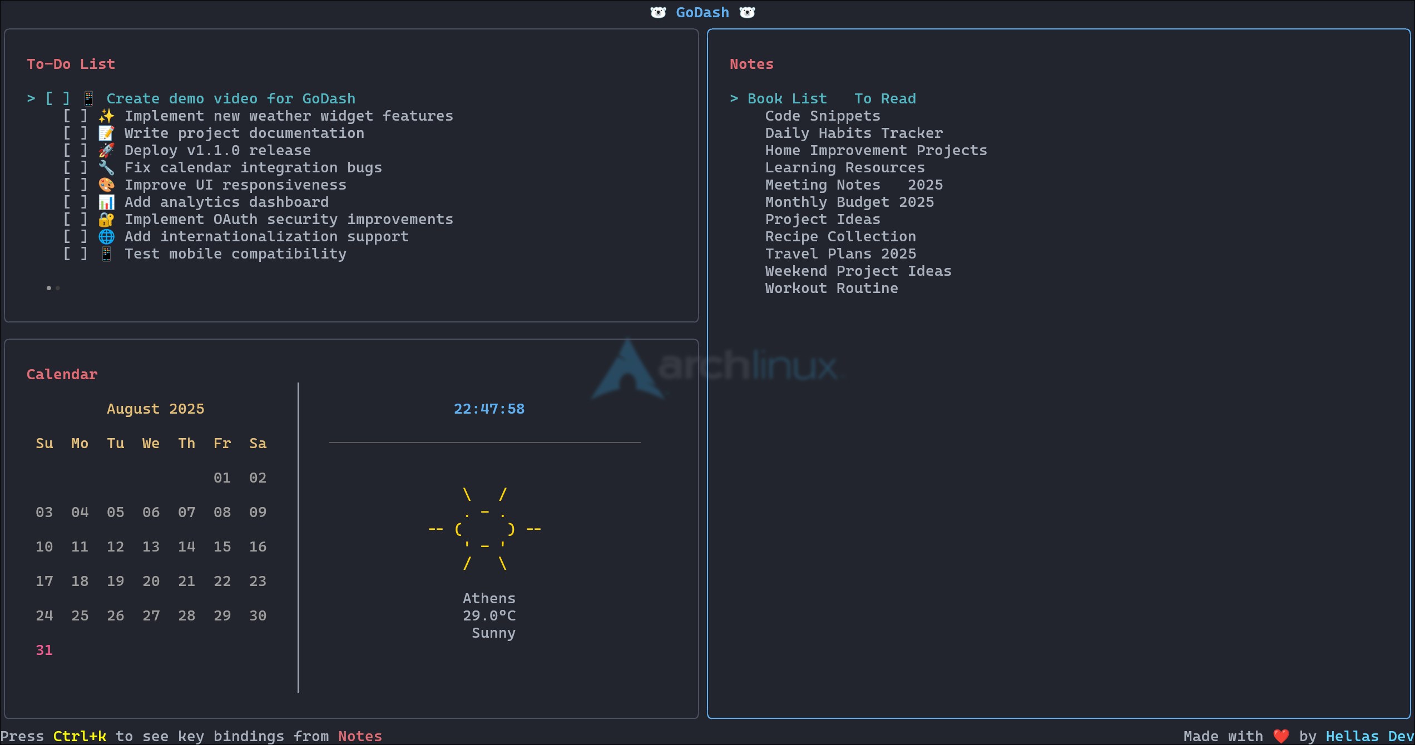
Task: Check the Create demo video checkbox
Action: click(57, 99)
